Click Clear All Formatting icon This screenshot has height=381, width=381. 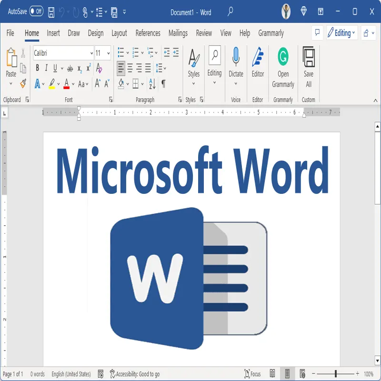tap(99, 68)
